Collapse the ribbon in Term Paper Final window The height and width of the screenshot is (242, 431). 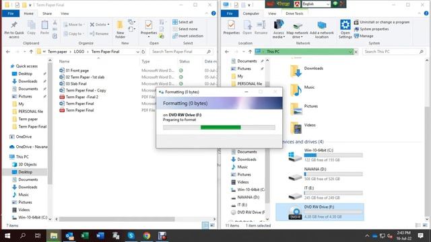(x=207, y=13)
